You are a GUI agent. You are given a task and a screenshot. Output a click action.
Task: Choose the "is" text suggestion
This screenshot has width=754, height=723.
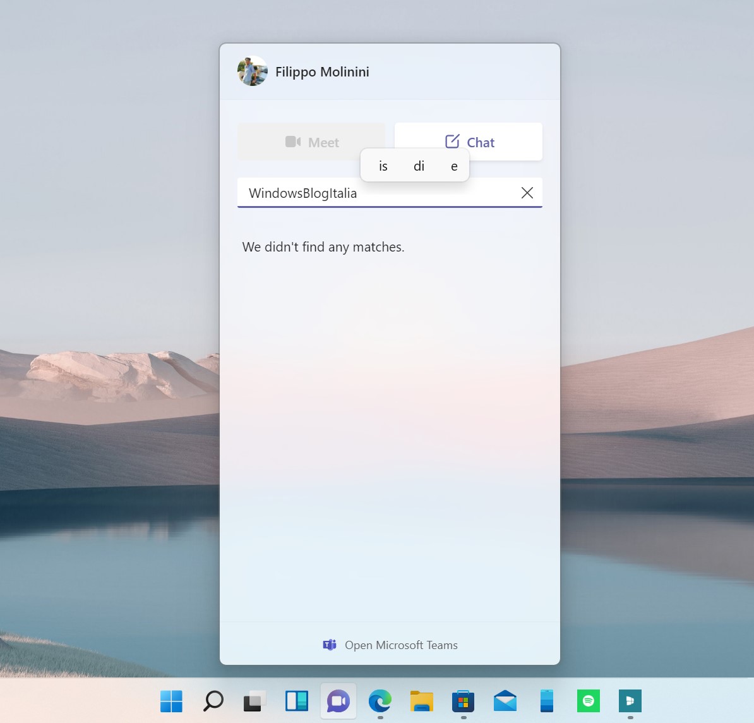point(383,166)
